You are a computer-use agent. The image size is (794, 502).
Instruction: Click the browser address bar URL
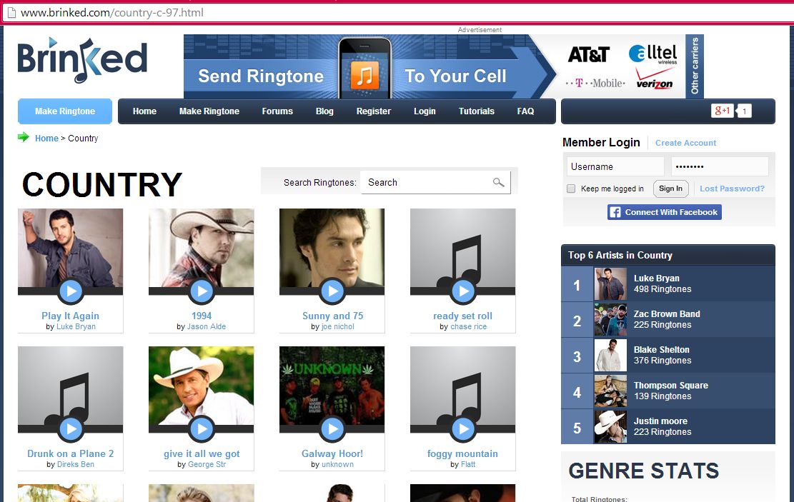coord(112,13)
